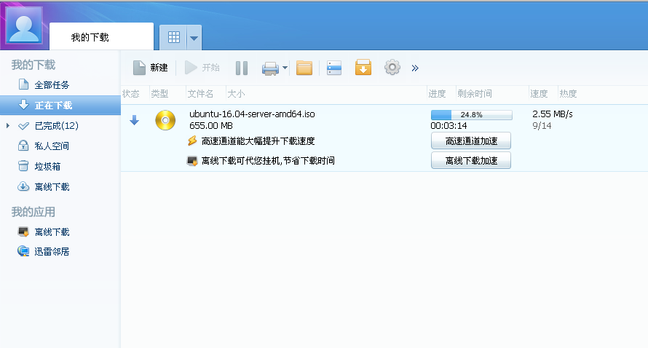This screenshot has height=348, width=648.
Task: Expand the 已完成(12) tree node arrow
Action: (8, 126)
